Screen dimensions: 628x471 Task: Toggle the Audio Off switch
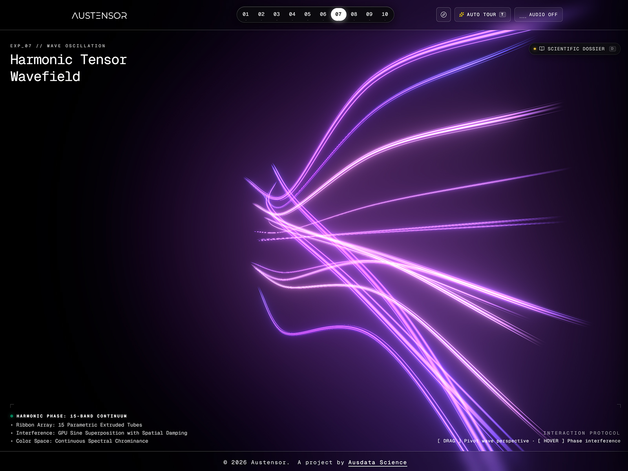pos(538,15)
